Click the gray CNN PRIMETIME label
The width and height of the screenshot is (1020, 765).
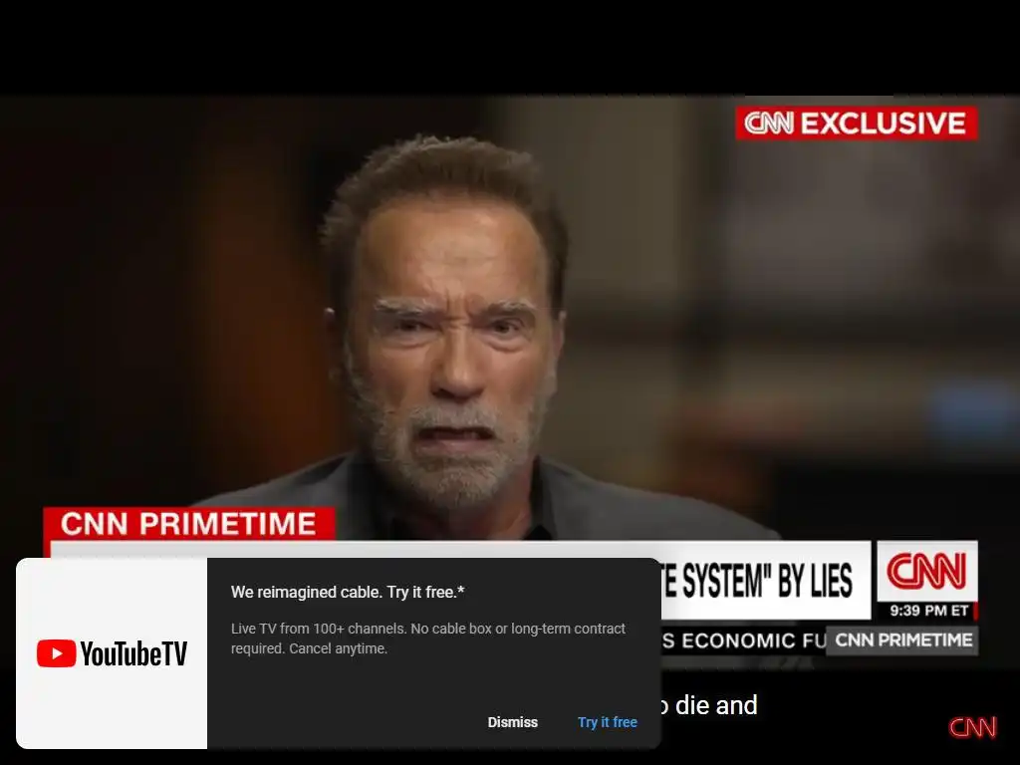(x=902, y=640)
